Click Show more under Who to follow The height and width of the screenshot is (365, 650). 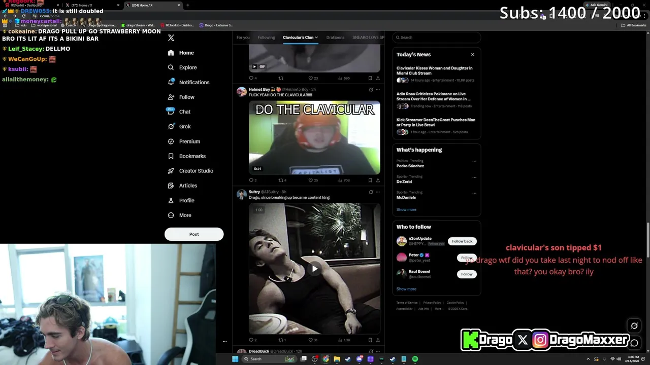406,289
